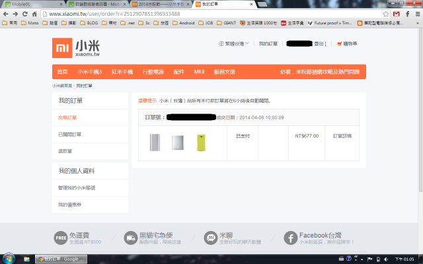
Task: Click the Chrome window taskbar button
Action: click(61, 259)
